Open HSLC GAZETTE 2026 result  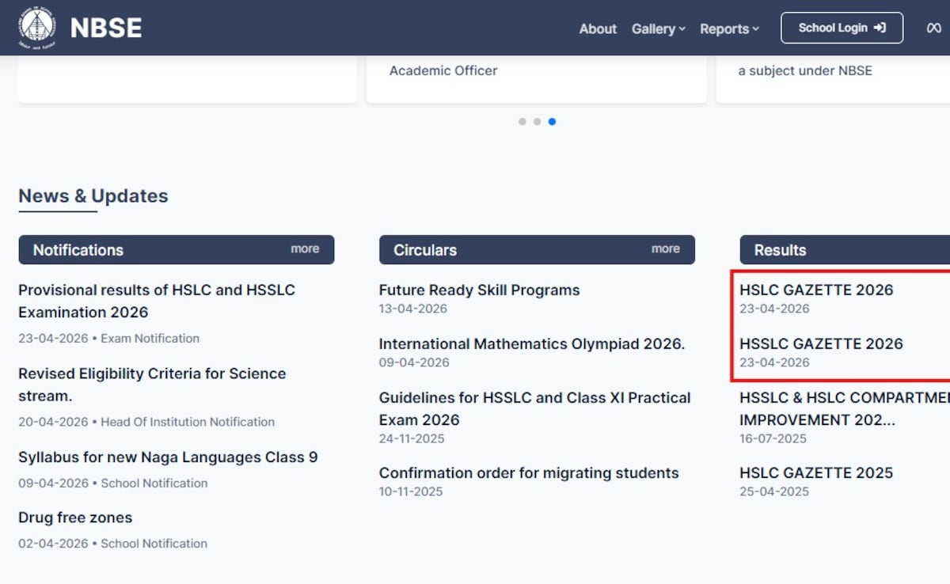(815, 290)
